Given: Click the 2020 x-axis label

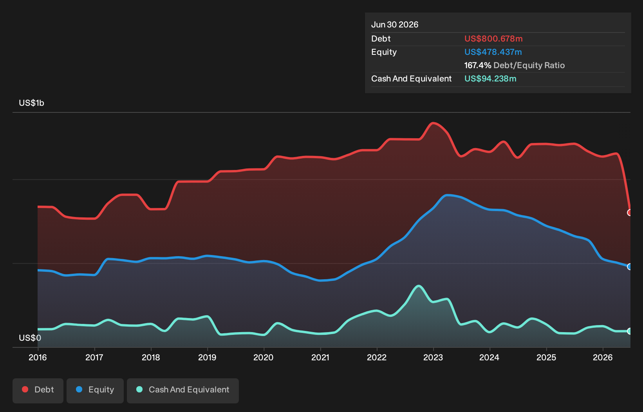Looking at the screenshot, I should coord(264,357).
